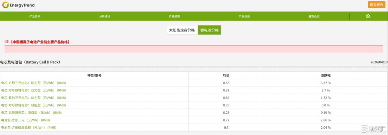Click the 1.72 % change cell
Viewport: 388px width, 135px height.
[x=325, y=98]
